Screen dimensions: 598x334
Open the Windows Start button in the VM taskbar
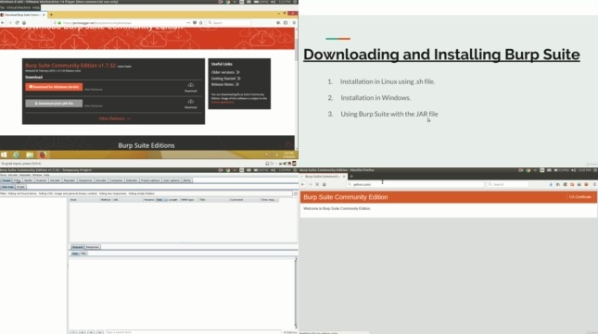(4, 155)
